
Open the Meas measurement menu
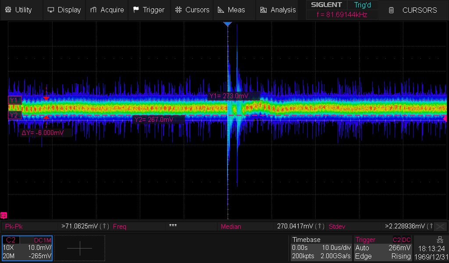(232, 10)
